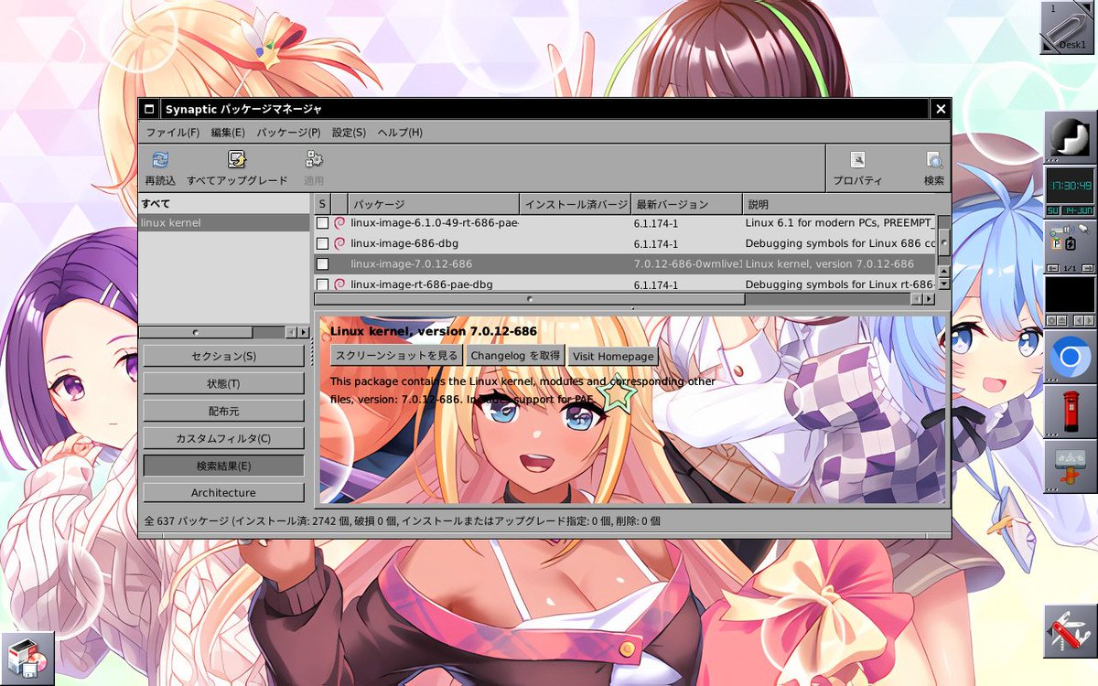This screenshot has width=1098, height=686.
Task: Open the プロパティ properties toolbar icon
Action: click(x=857, y=160)
